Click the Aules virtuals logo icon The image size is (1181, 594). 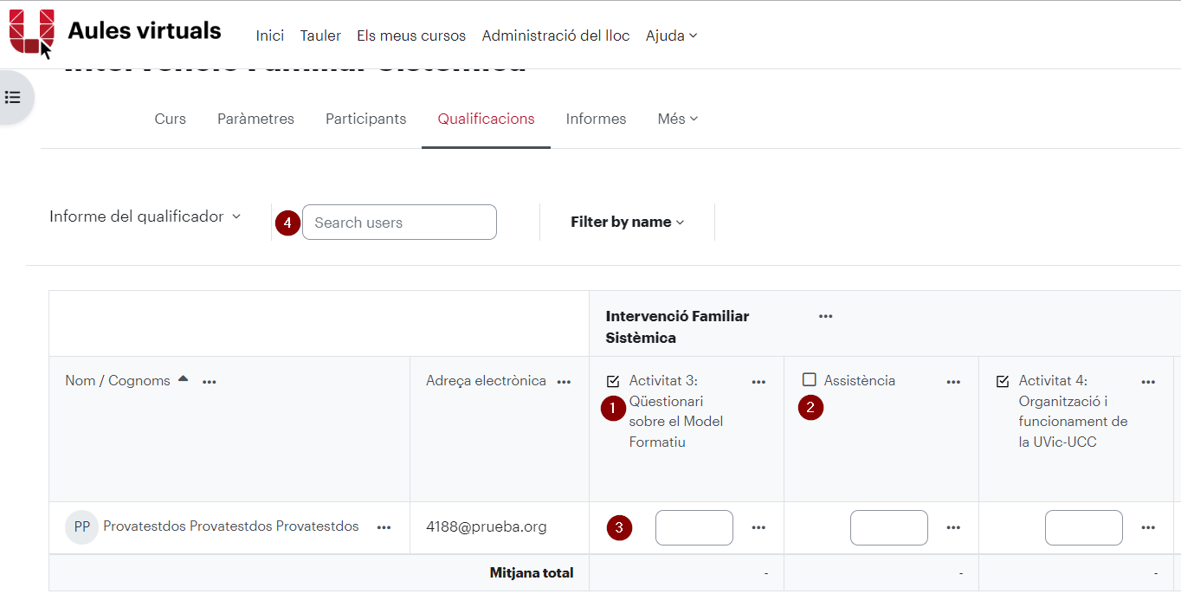coord(31,31)
